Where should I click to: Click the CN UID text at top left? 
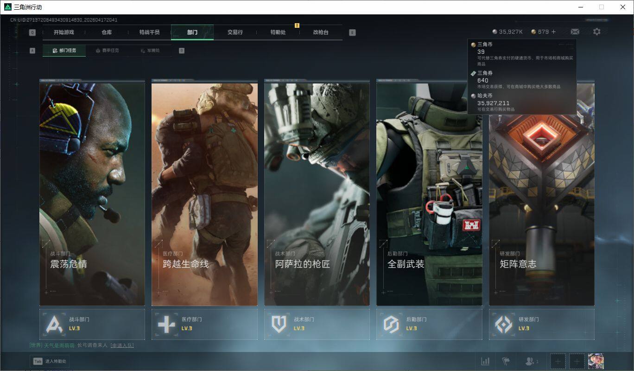coord(64,20)
